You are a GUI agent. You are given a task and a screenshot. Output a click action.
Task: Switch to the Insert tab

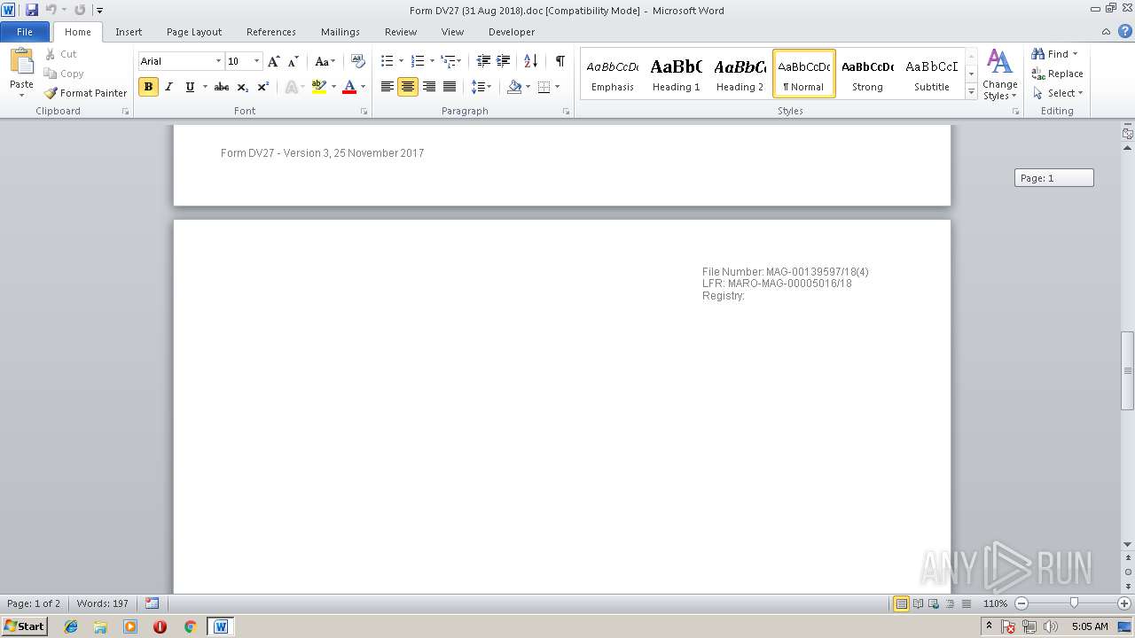point(129,32)
